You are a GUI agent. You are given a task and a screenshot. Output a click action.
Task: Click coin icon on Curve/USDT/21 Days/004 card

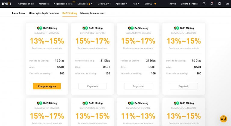(131, 28)
